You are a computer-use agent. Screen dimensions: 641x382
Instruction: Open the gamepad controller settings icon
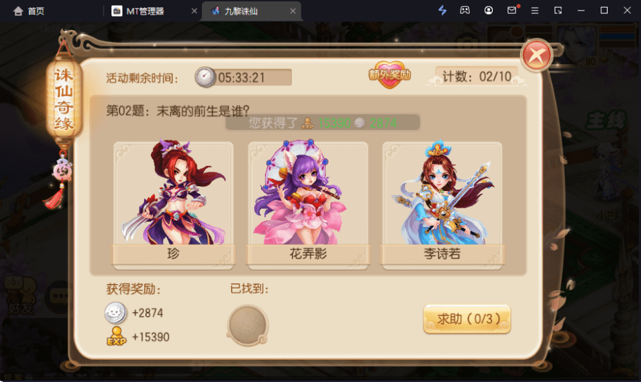(x=465, y=10)
